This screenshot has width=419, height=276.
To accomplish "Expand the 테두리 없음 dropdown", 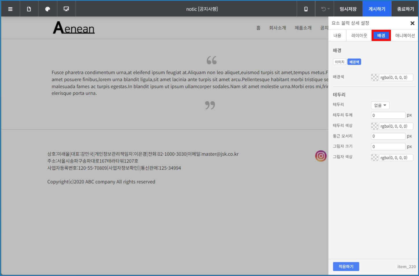I will click(380, 105).
